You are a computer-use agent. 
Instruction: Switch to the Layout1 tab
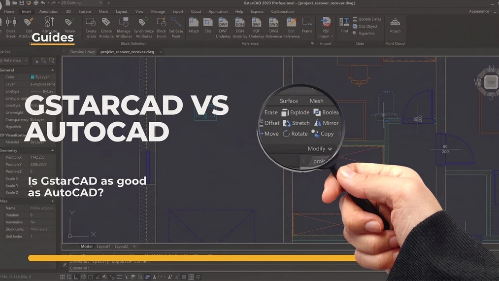103,246
